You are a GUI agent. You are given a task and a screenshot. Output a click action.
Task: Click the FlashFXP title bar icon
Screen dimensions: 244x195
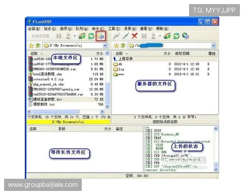(29, 22)
